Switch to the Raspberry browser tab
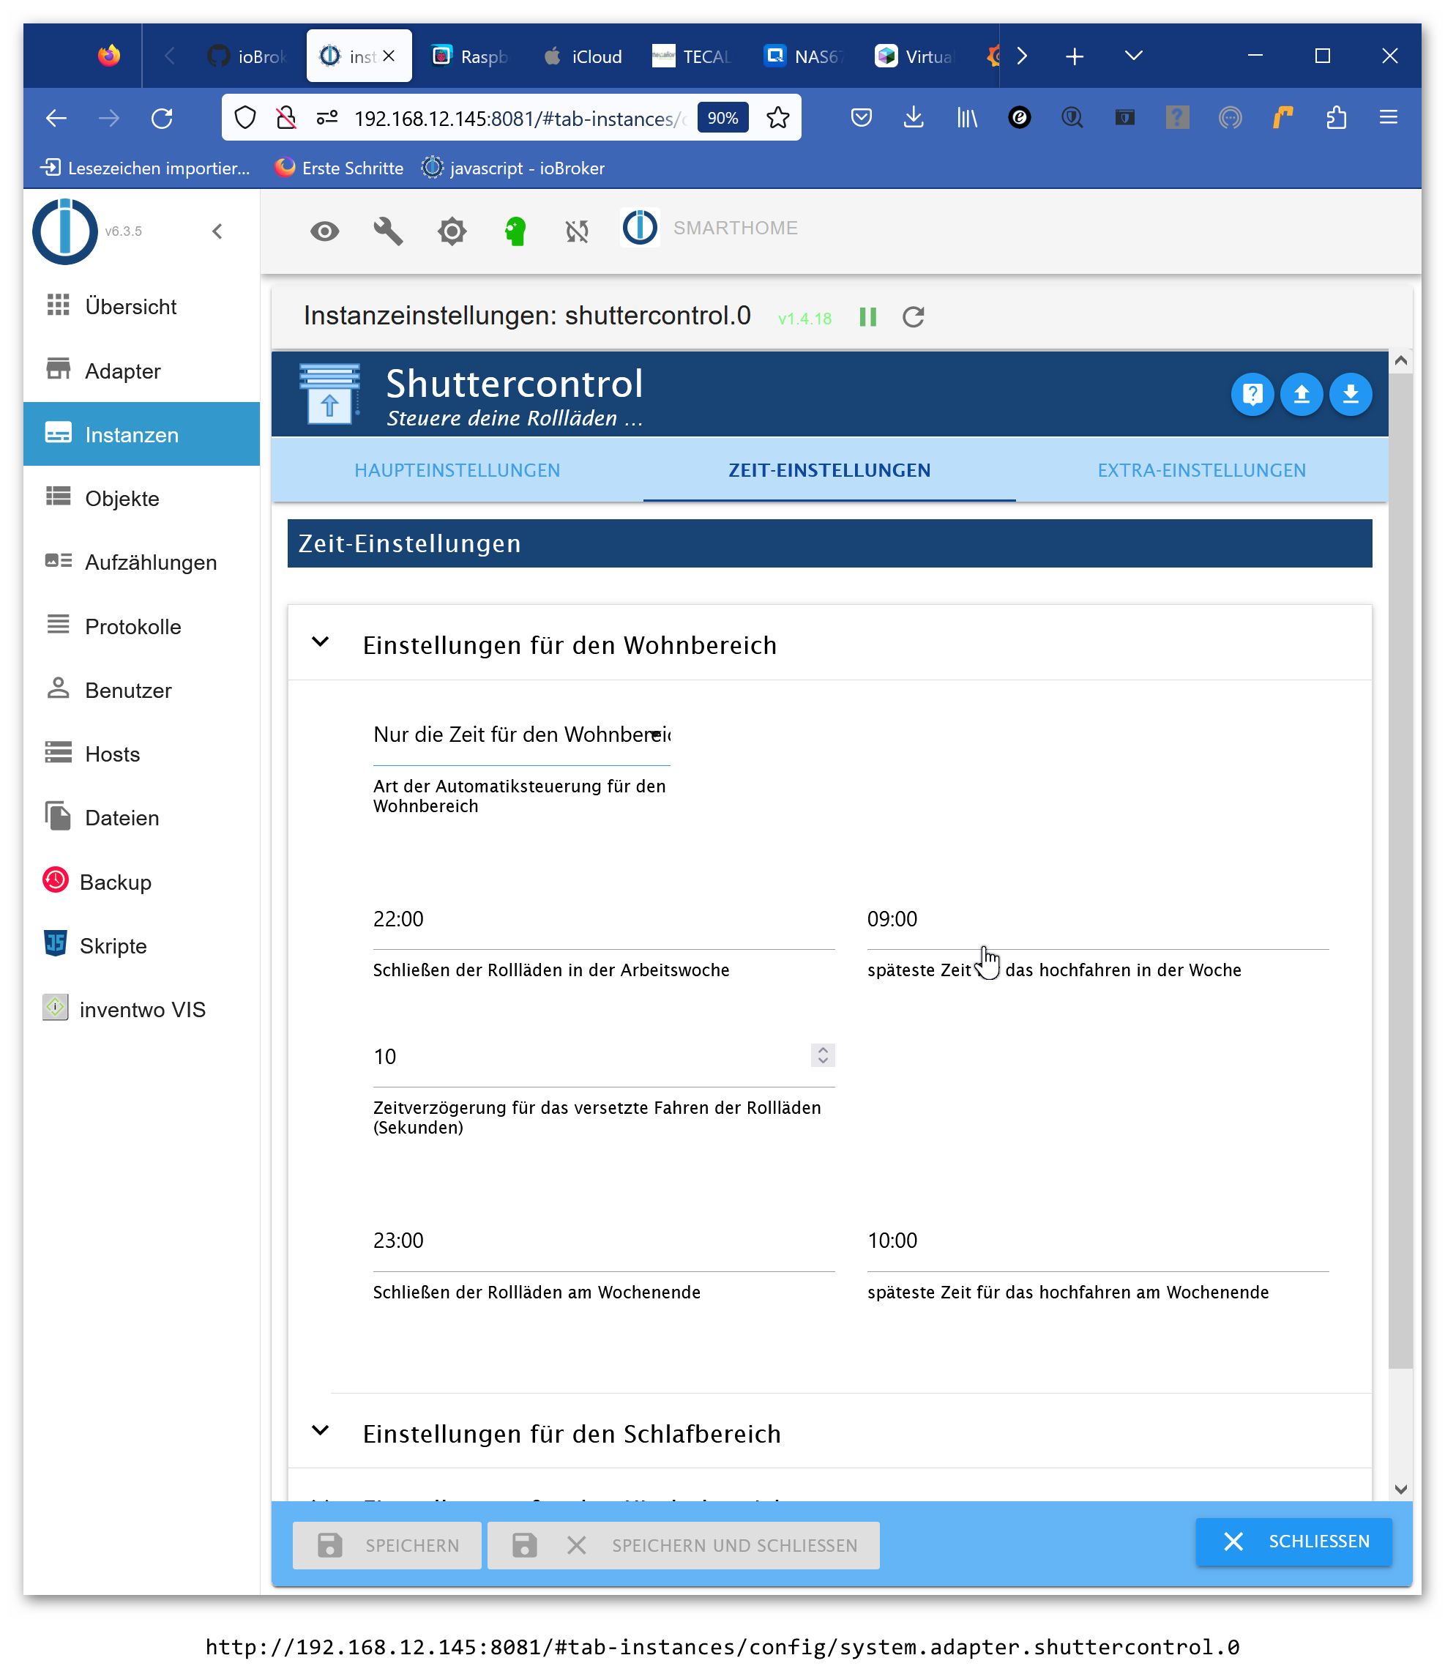The height and width of the screenshot is (1677, 1445). (471, 56)
